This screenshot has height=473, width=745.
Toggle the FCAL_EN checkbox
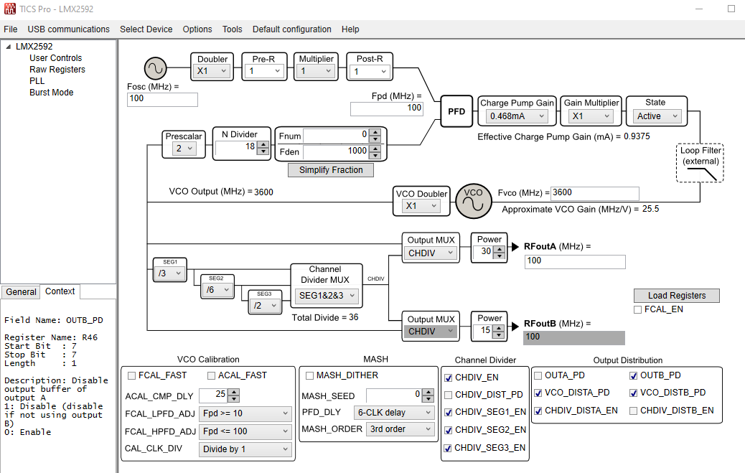tap(638, 309)
